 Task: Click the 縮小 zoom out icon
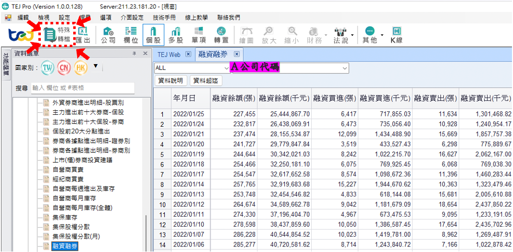[x=292, y=35]
